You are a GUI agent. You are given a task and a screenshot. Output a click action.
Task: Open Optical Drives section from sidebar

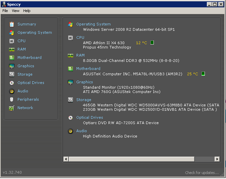pos(31,83)
